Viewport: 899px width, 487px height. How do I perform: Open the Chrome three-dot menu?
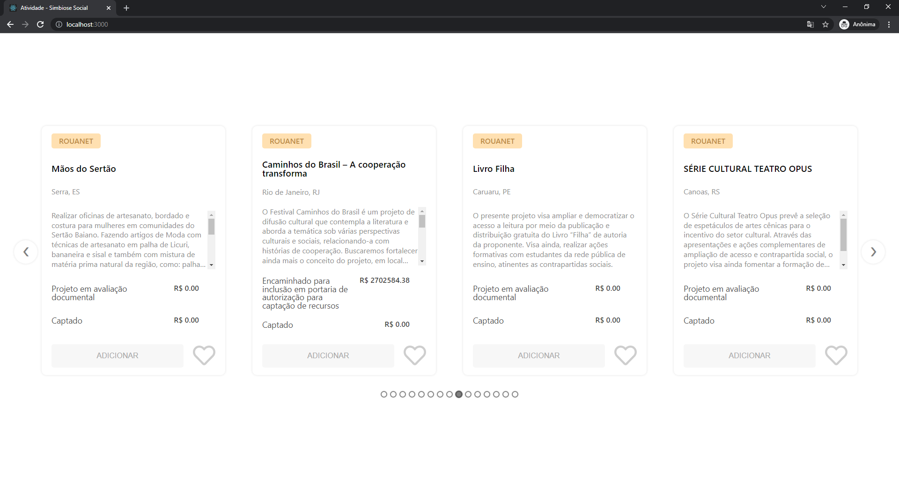tap(889, 24)
